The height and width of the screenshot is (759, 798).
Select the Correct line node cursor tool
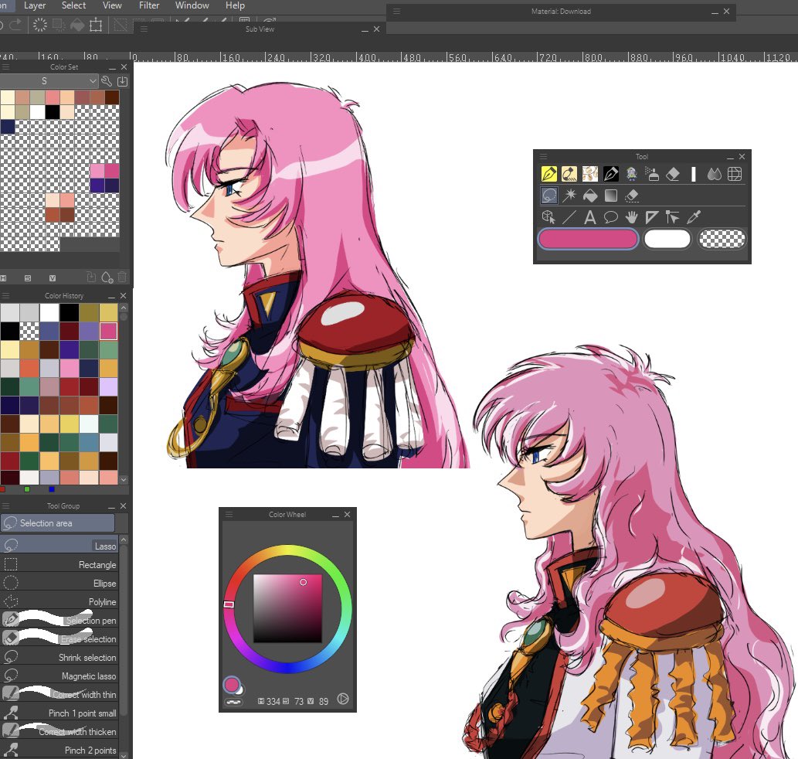673,217
